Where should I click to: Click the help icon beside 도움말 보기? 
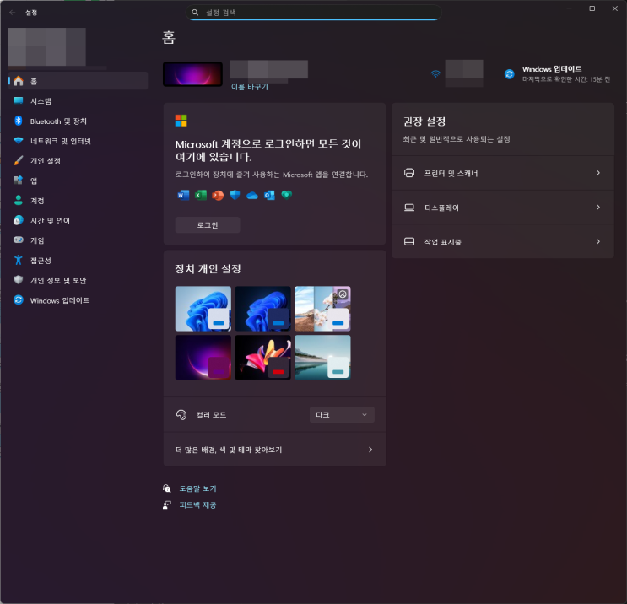click(x=167, y=488)
